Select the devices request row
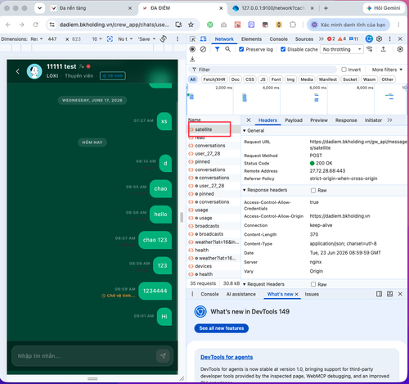409x384 pixels. coord(213,266)
